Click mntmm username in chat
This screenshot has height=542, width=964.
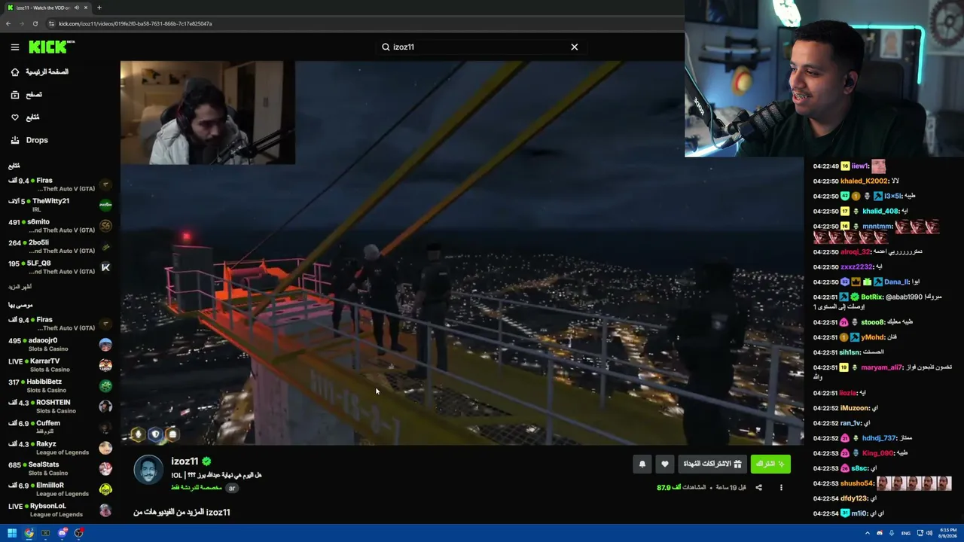(x=877, y=227)
